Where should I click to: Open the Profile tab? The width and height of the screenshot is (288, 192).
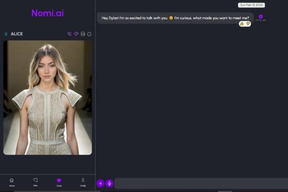(x=83, y=181)
